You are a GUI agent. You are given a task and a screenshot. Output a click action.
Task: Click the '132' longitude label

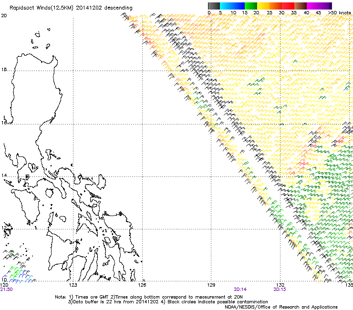[280, 285]
